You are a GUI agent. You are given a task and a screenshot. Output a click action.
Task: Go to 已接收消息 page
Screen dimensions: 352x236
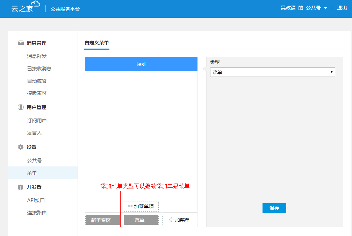(39, 69)
